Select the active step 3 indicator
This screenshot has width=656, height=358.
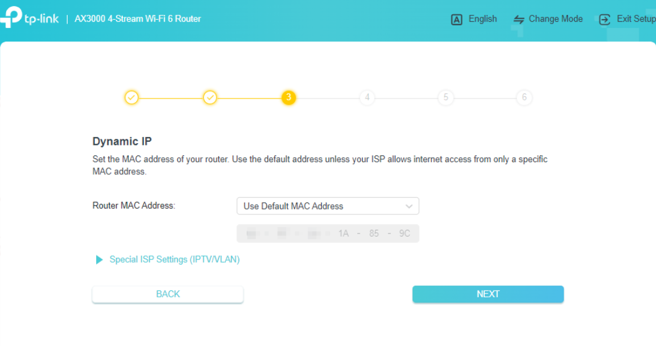pyautogui.click(x=288, y=97)
